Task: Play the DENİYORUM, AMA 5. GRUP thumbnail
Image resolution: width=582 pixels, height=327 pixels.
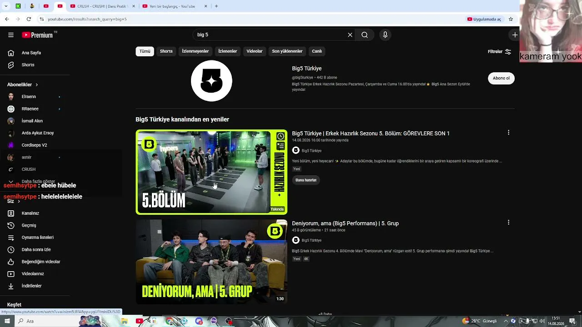Action: click(211, 262)
